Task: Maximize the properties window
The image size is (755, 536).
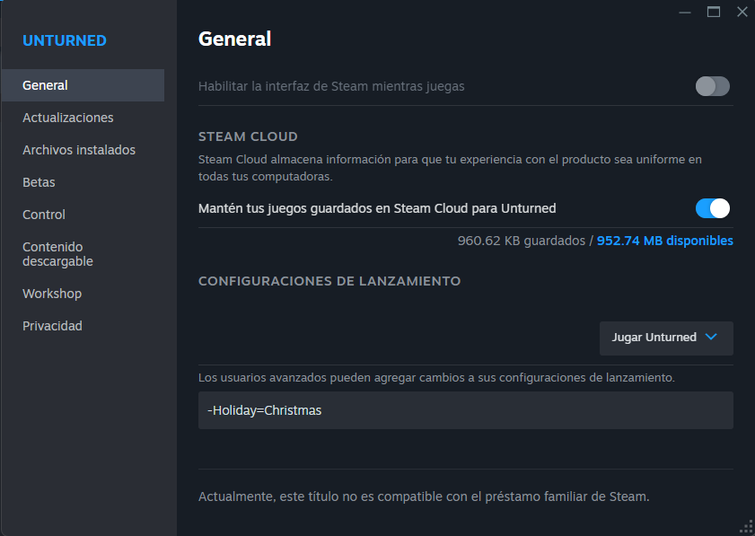Action: pyautogui.click(x=714, y=12)
